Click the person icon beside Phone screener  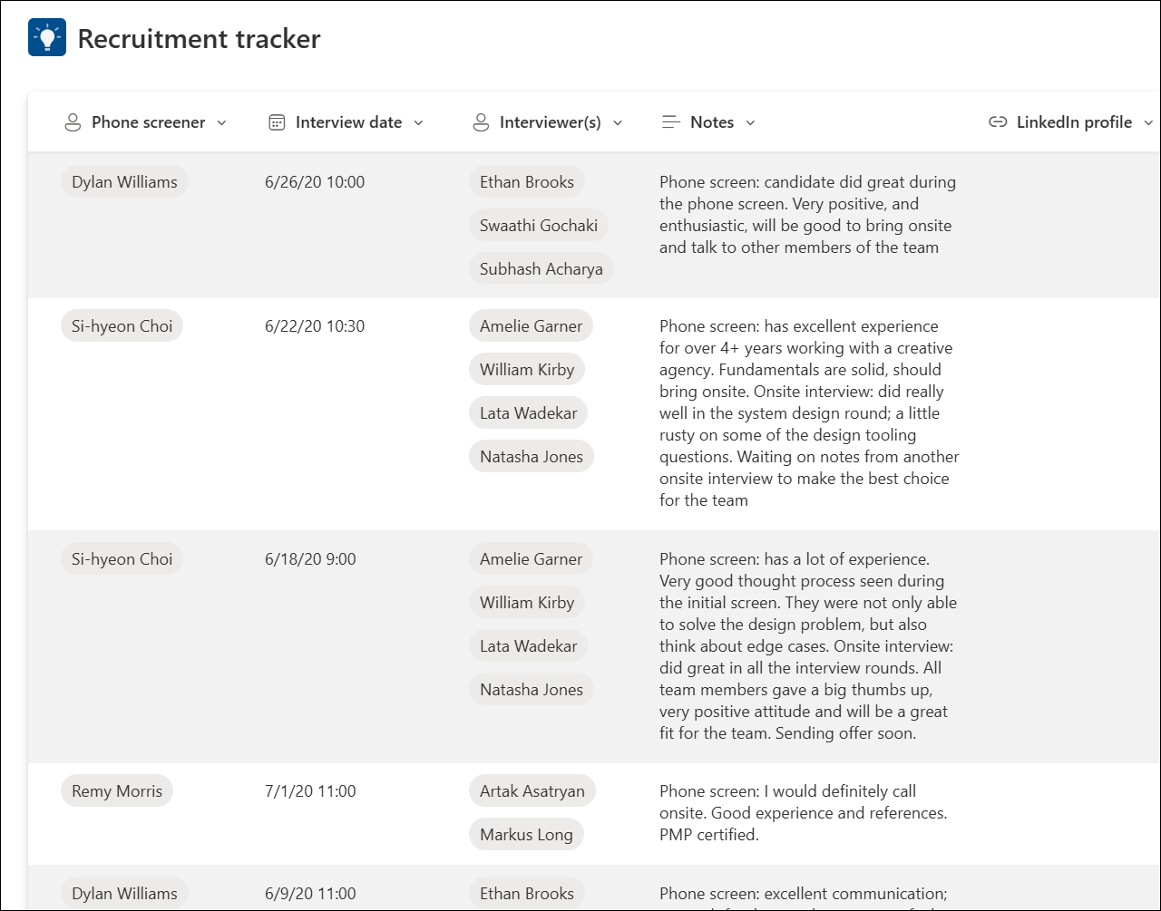click(x=73, y=121)
